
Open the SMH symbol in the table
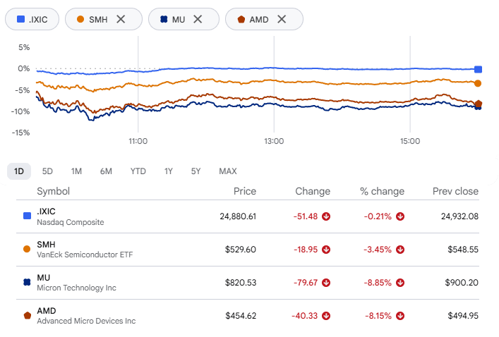(46, 245)
